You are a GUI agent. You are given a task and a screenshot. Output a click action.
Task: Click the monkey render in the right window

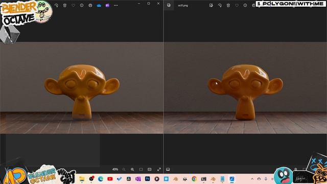tap(245, 92)
